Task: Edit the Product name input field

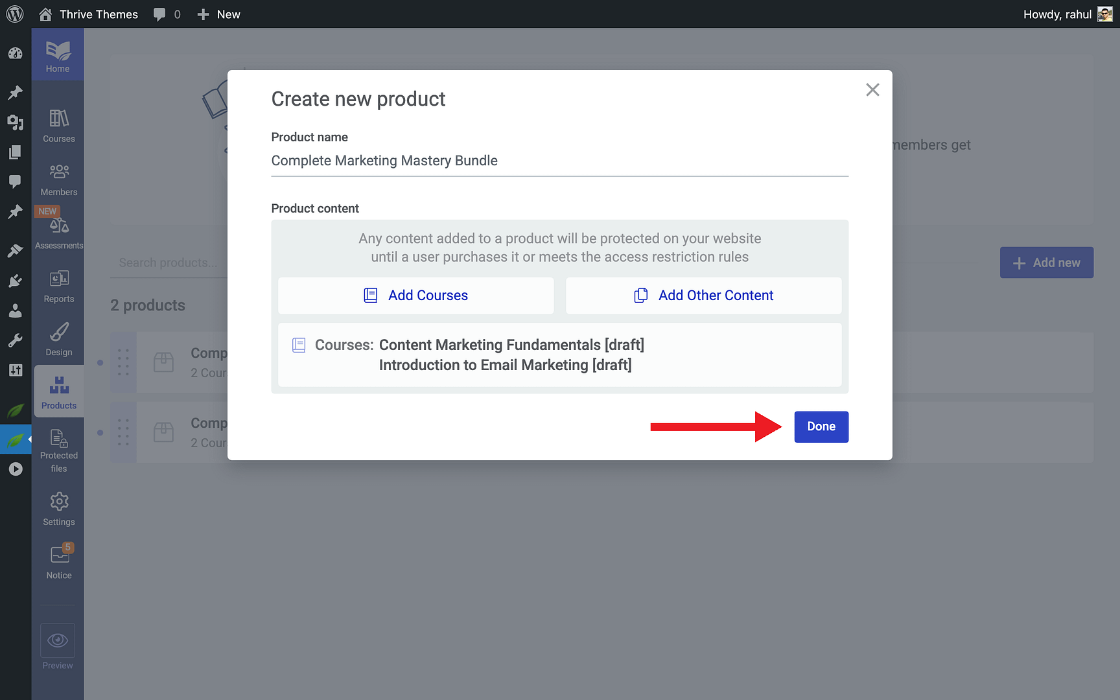Action: tap(559, 161)
